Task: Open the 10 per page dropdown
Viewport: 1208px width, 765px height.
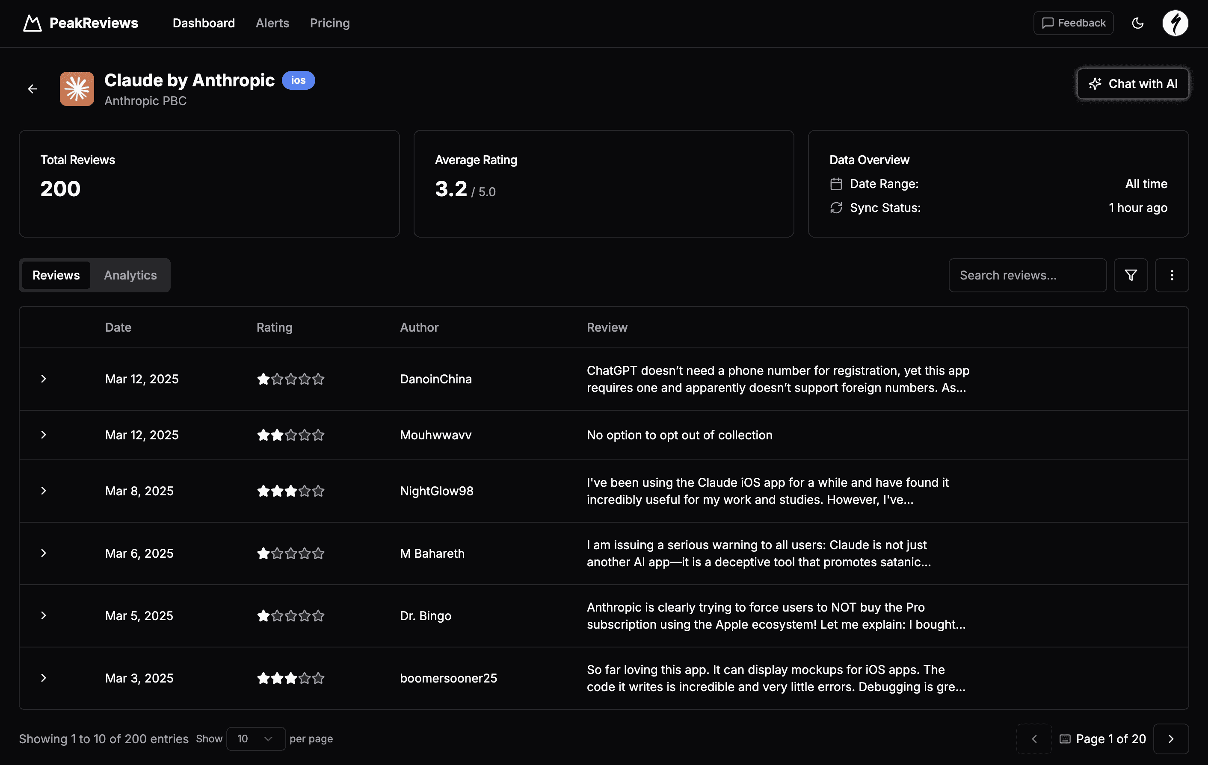Action: click(x=256, y=739)
